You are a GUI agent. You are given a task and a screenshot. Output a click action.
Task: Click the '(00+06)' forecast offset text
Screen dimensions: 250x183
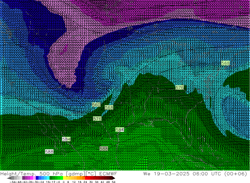point(236,174)
